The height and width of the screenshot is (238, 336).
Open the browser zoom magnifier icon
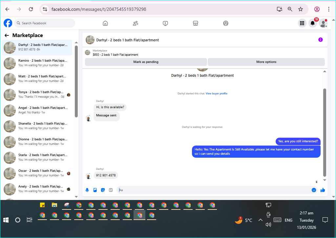(x=290, y=9)
